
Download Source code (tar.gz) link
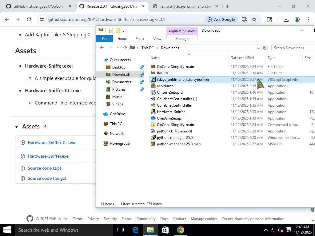[x=47, y=178]
